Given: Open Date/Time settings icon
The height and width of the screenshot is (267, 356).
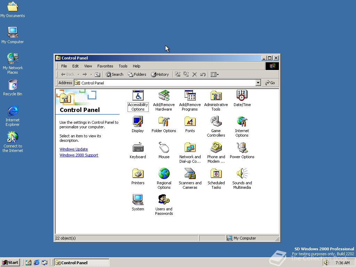Looking at the screenshot, I should click(x=242, y=98).
